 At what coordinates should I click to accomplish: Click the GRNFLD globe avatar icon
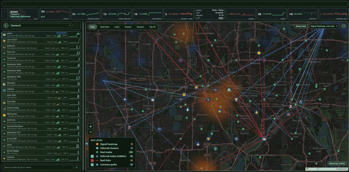(4, 90)
